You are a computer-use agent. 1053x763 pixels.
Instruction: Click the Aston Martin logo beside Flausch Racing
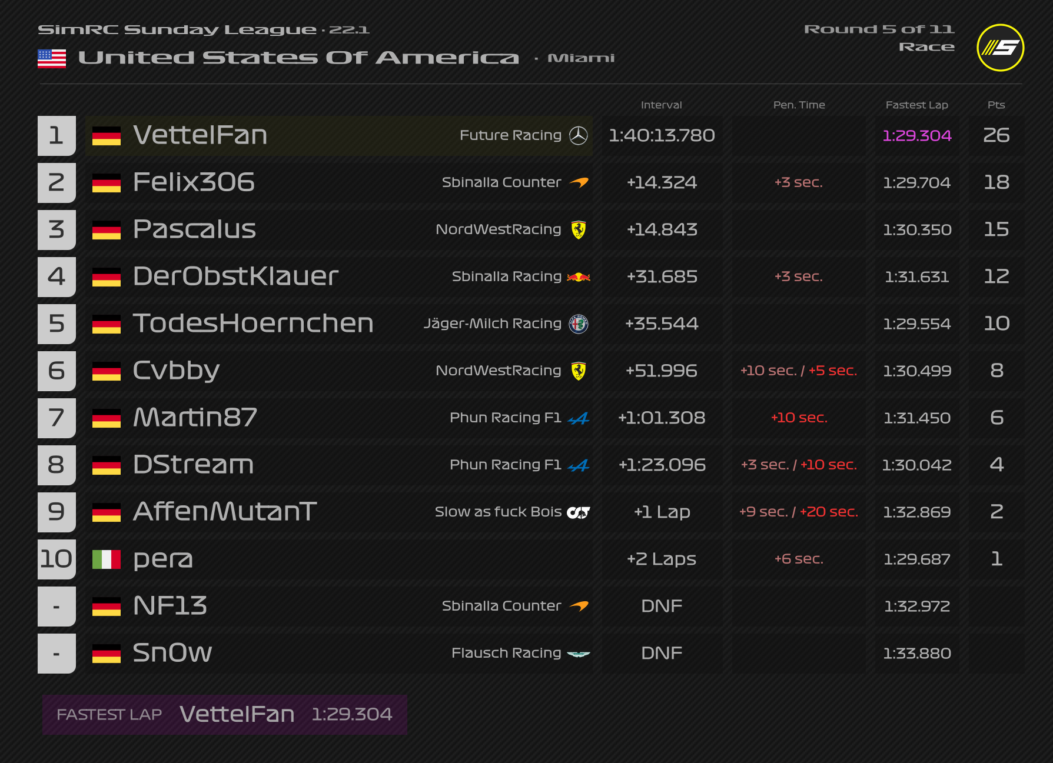578,654
